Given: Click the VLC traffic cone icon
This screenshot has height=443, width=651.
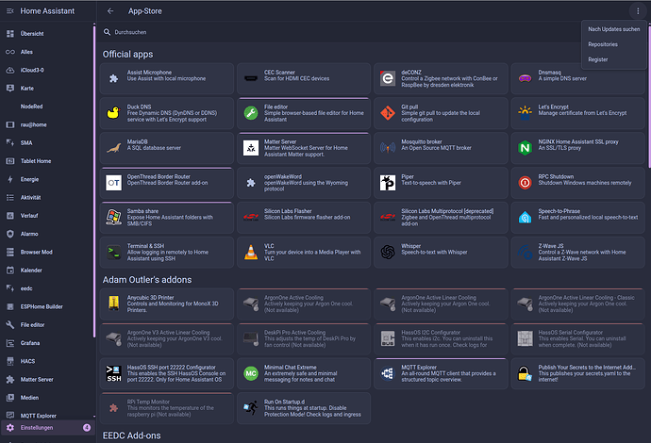Looking at the screenshot, I should pyautogui.click(x=251, y=253).
